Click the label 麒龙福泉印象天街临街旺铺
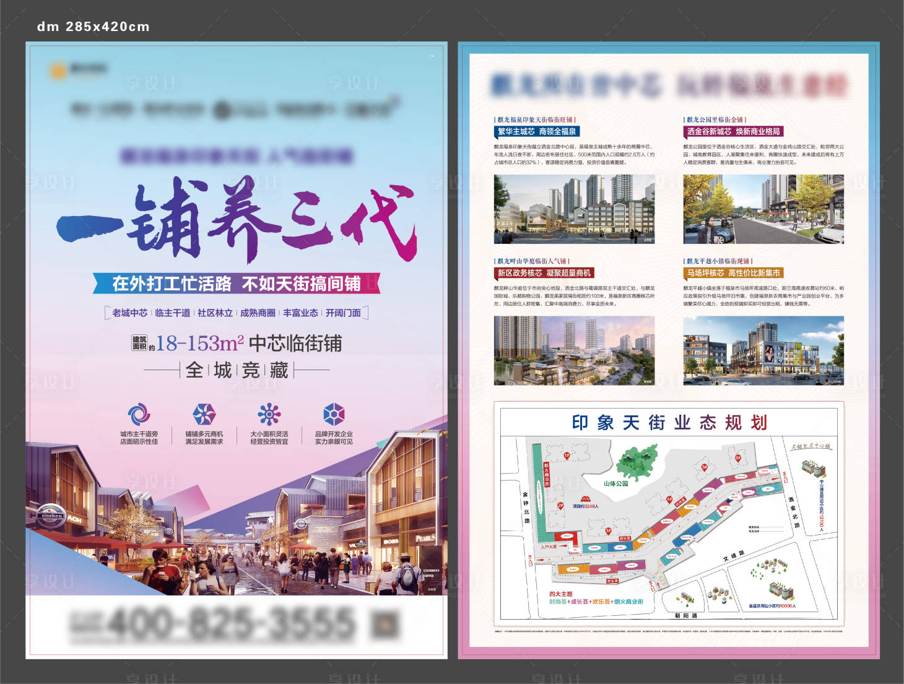 pos(535,119)
